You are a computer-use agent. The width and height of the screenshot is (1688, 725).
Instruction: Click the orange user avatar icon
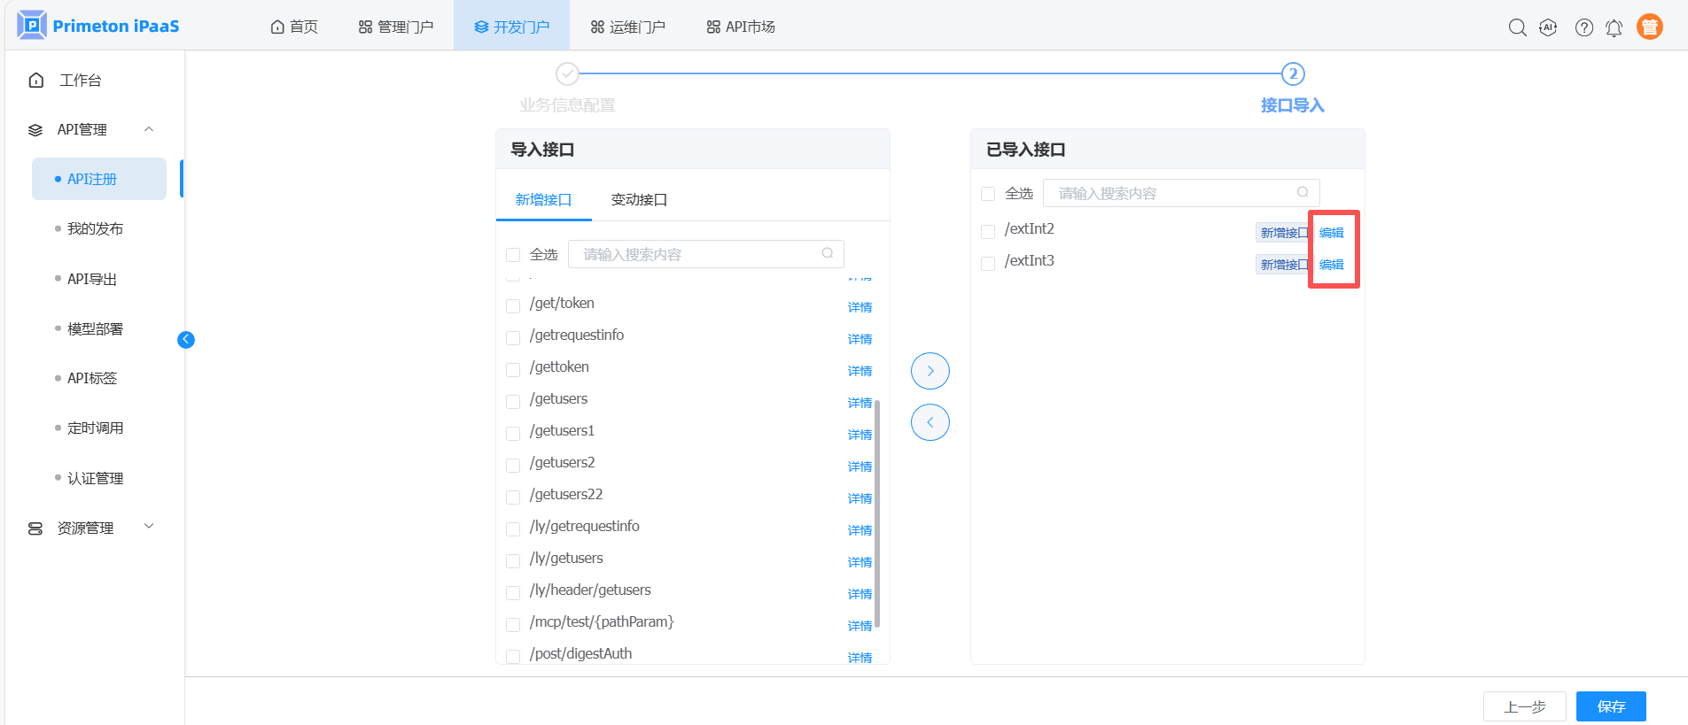coord(1649,27)
